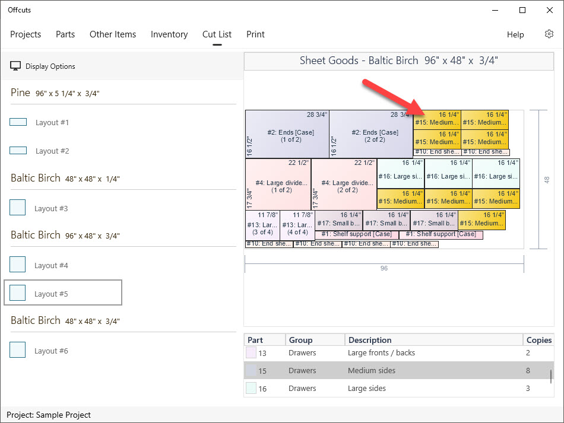
Task: Open the Print tab
Action: pos(255,34)
